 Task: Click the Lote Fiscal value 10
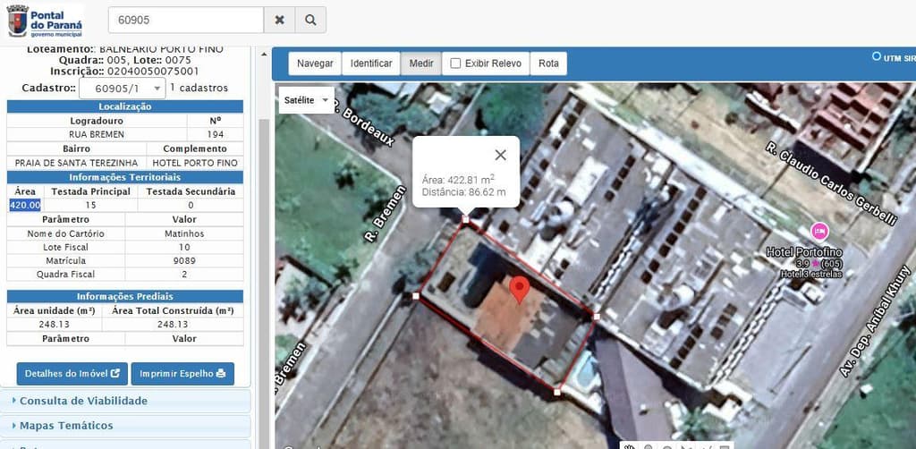click(184, 247)
